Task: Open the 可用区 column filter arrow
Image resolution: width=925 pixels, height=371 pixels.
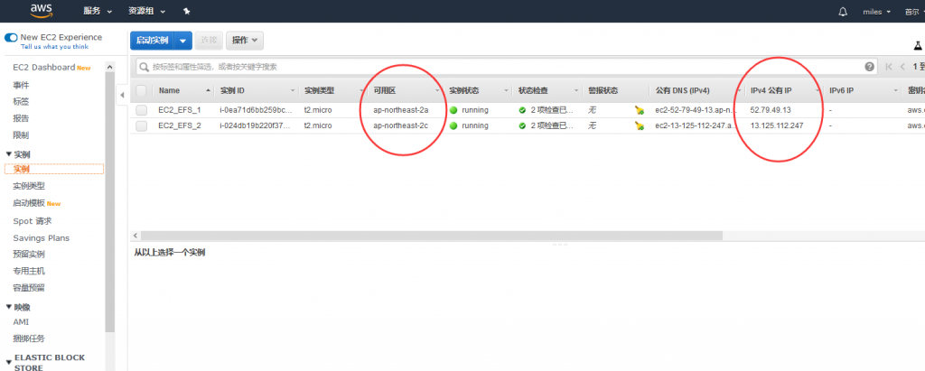Action: click(x=437, y=91)
